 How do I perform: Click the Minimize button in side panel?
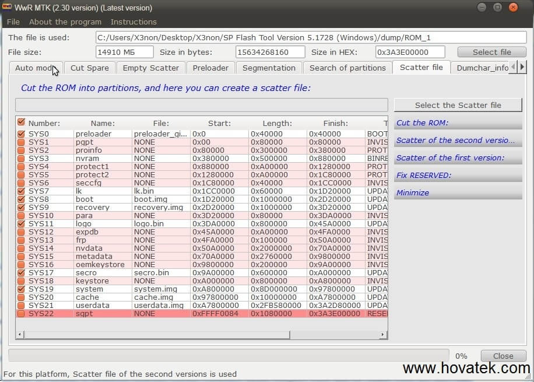click(x=458, y=192)
